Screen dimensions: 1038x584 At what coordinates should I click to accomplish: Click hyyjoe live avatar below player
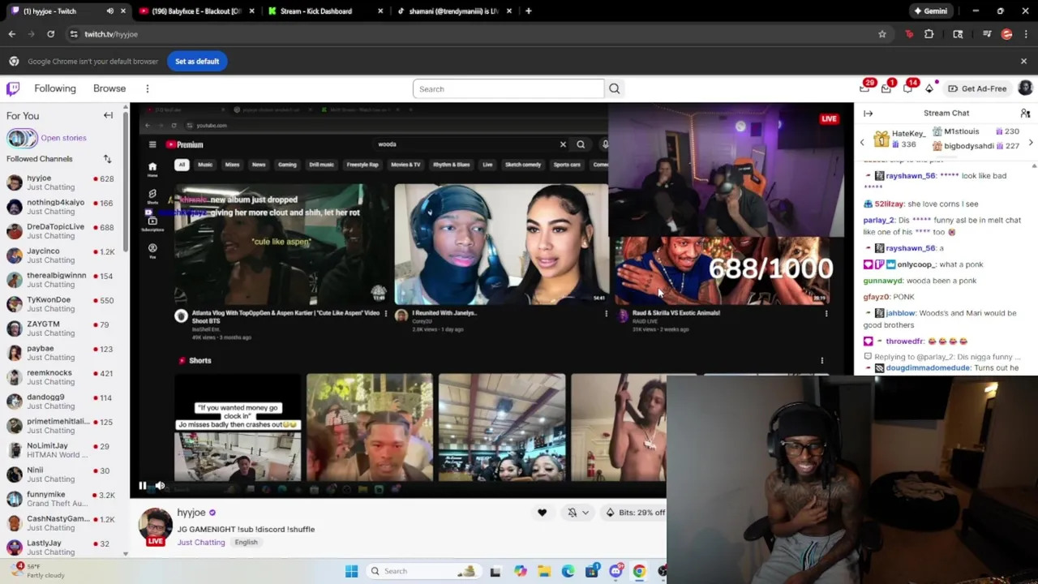click(155, 527)
